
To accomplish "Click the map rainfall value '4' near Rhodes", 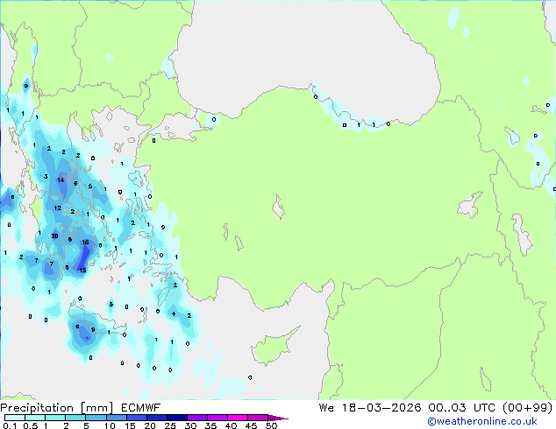I will click(x=174, y=313).
